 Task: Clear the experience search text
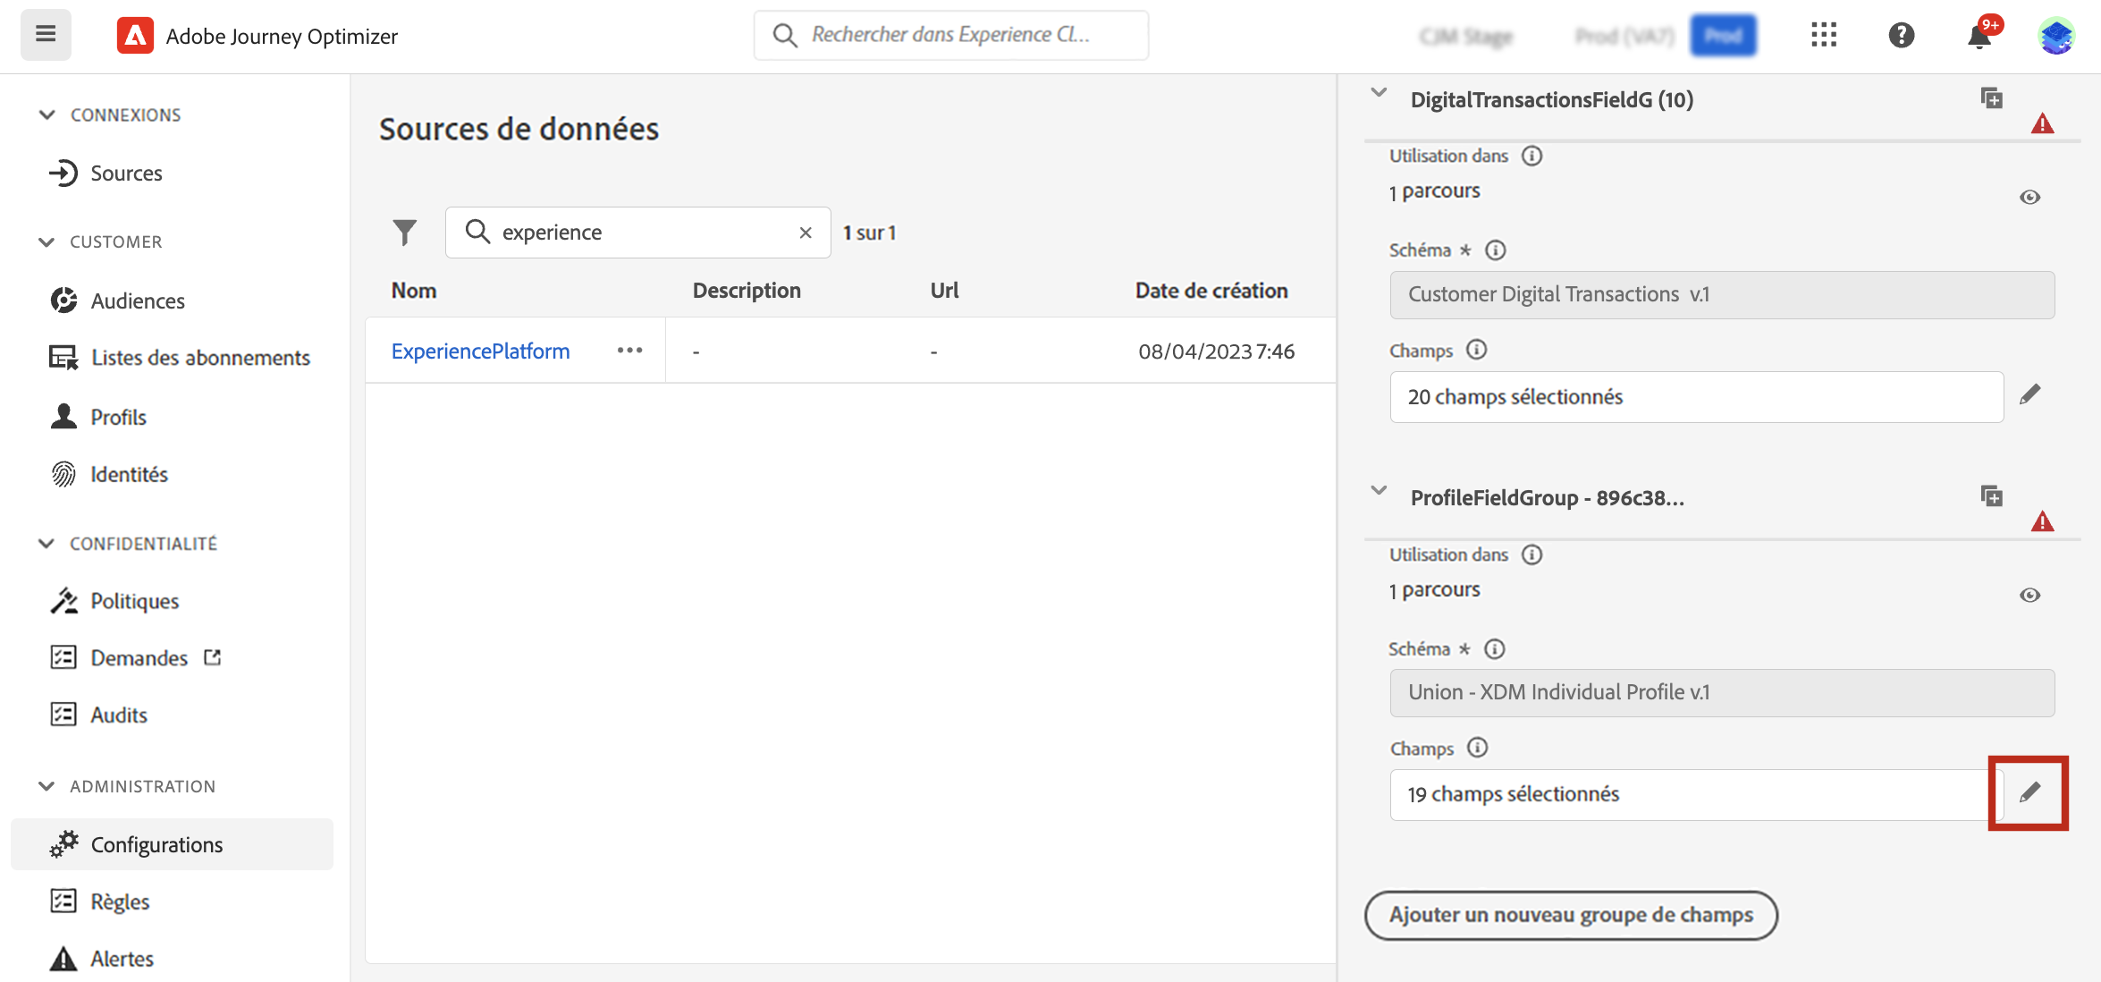(x=806, y=233)
